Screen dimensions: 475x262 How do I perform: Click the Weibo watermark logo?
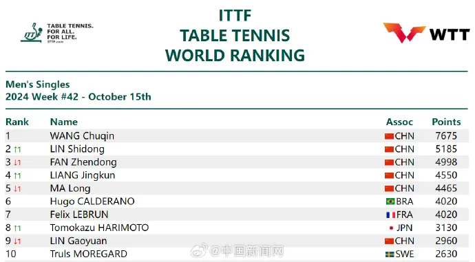(x=199, y=250)
